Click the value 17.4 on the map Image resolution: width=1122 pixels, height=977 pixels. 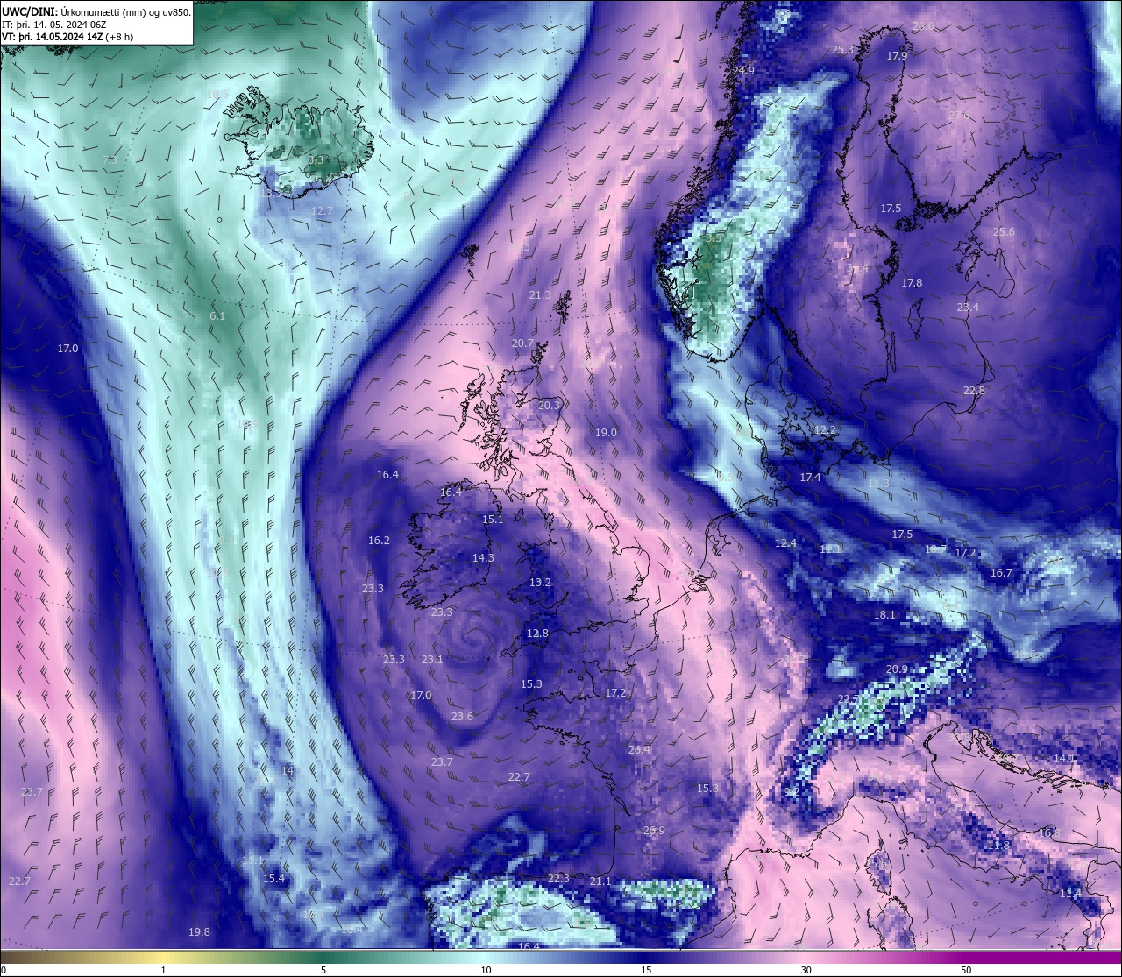810,478
